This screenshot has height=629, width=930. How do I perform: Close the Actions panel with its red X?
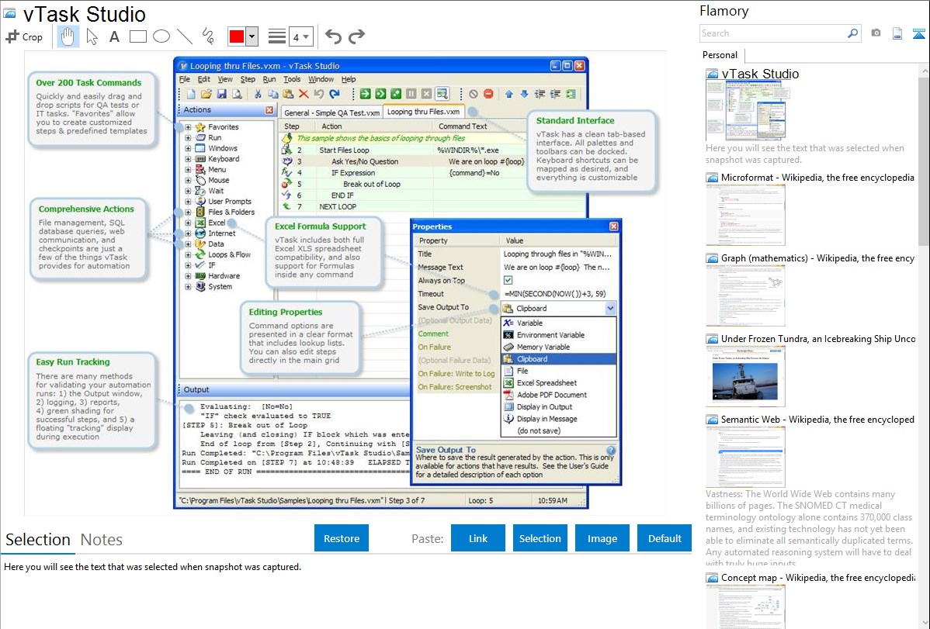click(269, 109)
